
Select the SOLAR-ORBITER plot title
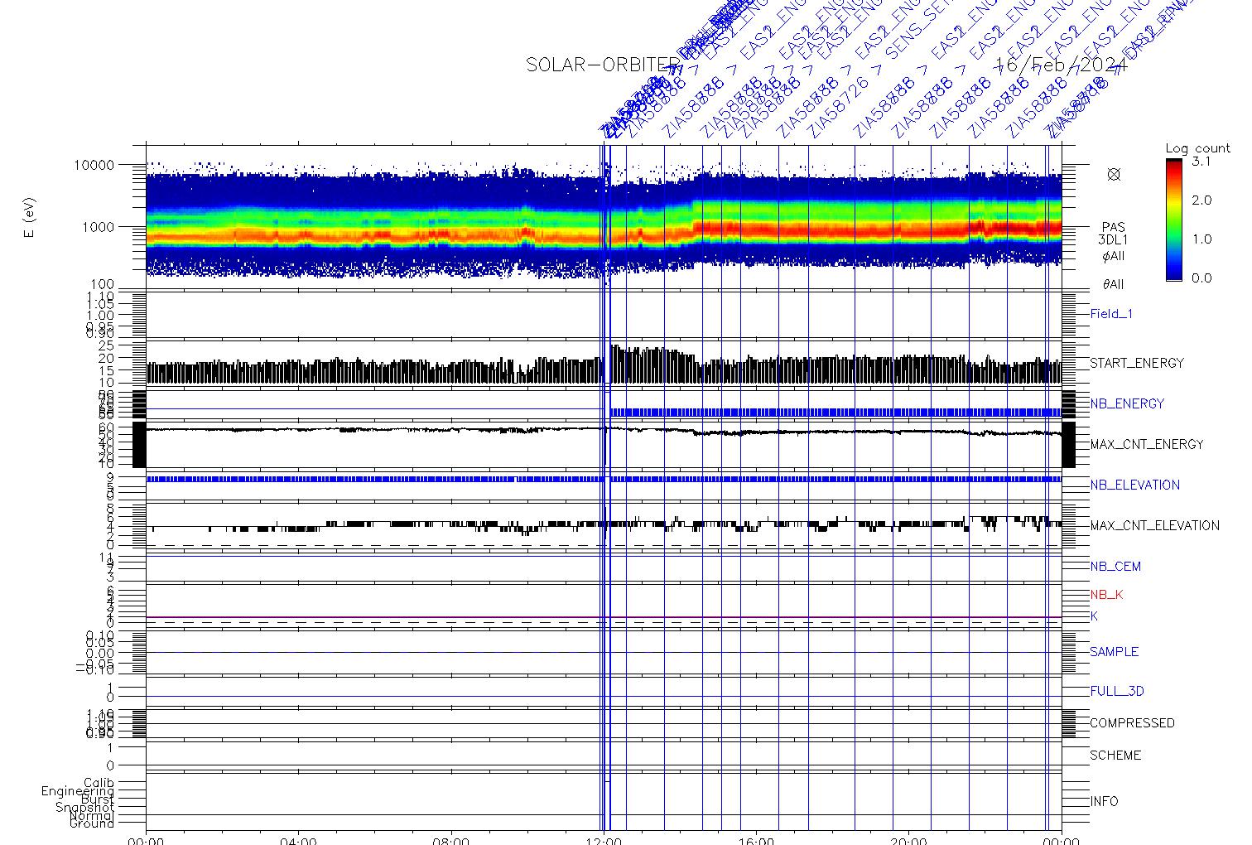pyautogui.click(x=603, y=65)
